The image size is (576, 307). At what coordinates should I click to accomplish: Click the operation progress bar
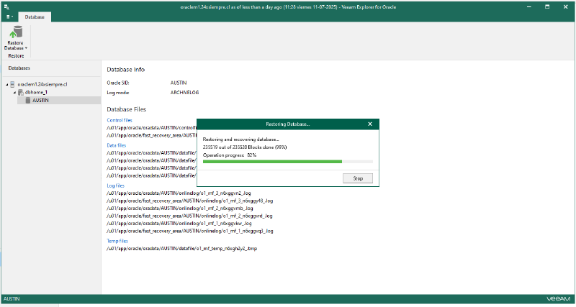[x=287, y=161]
